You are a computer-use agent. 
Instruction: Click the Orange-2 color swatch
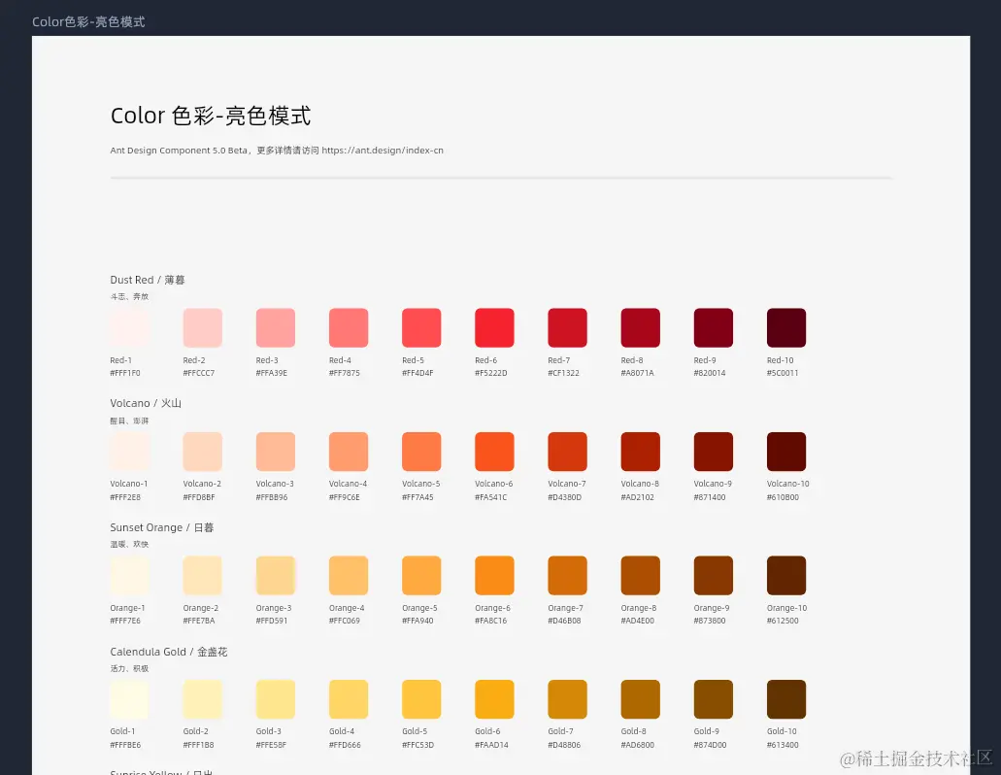pyautogui.click(x=202, y=576)
